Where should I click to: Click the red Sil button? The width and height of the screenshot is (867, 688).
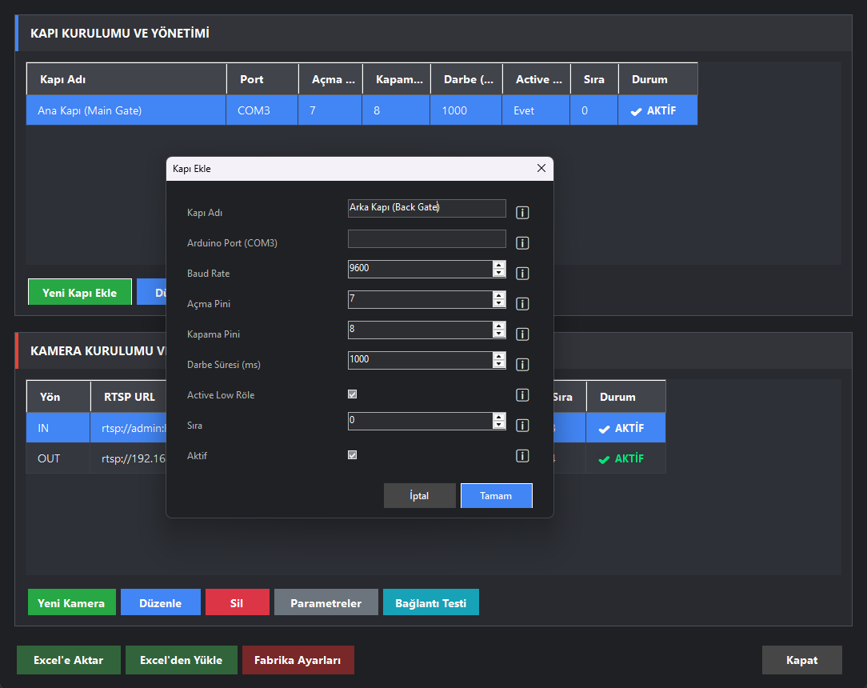[x=238, y=602]
